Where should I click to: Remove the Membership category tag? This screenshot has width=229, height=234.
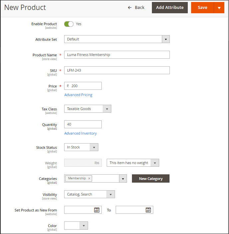tap(89, 179)
